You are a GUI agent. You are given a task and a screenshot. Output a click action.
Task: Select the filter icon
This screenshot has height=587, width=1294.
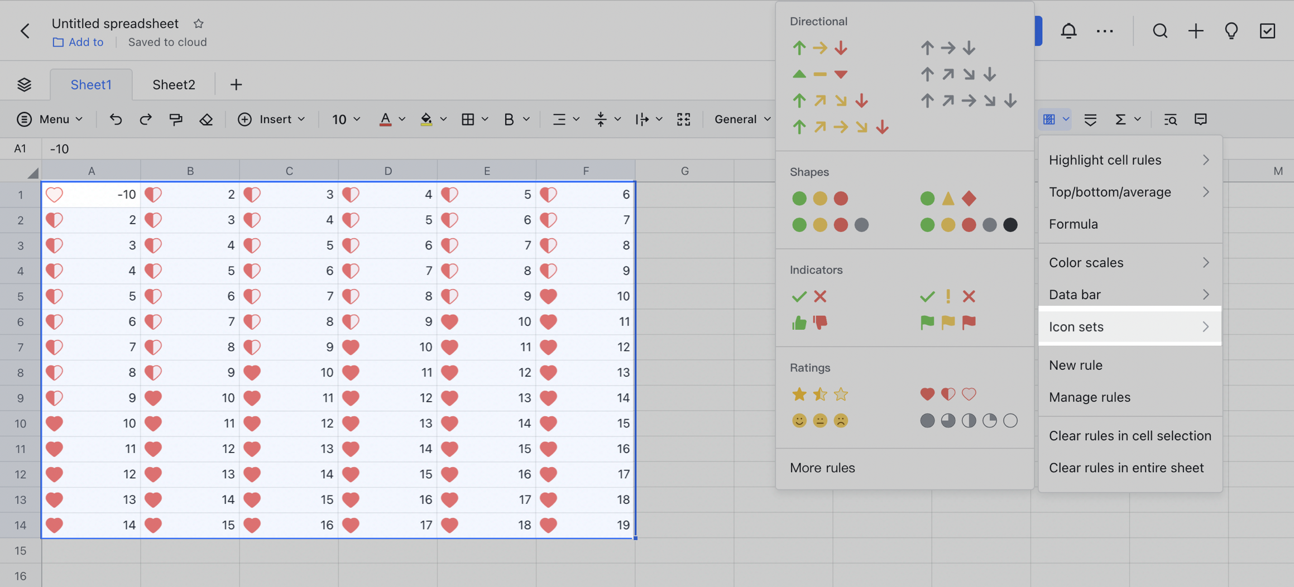(1090, 119)
